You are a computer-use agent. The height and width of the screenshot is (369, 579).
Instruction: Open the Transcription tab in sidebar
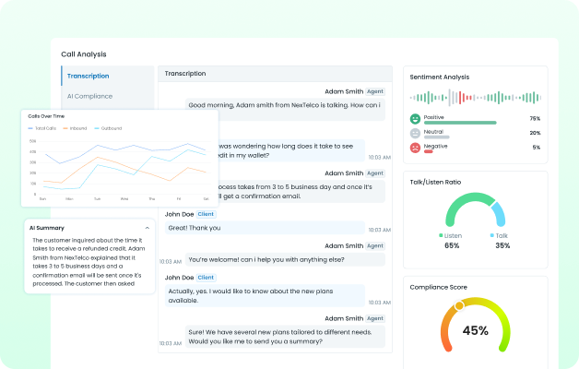[x=89, y=76]
